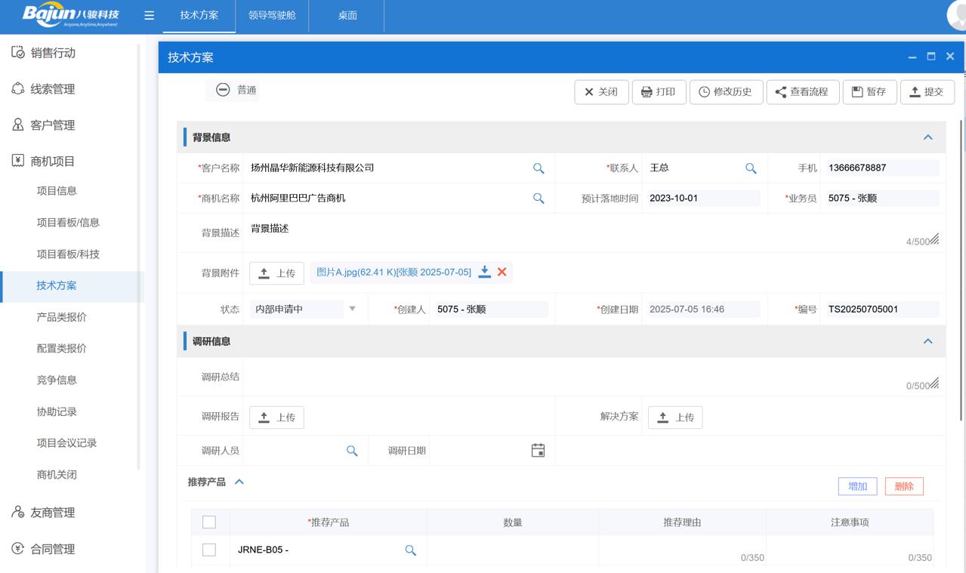Download the 图片A.jpg attachment via download icon
966x573 pixels.
[484, 273]
